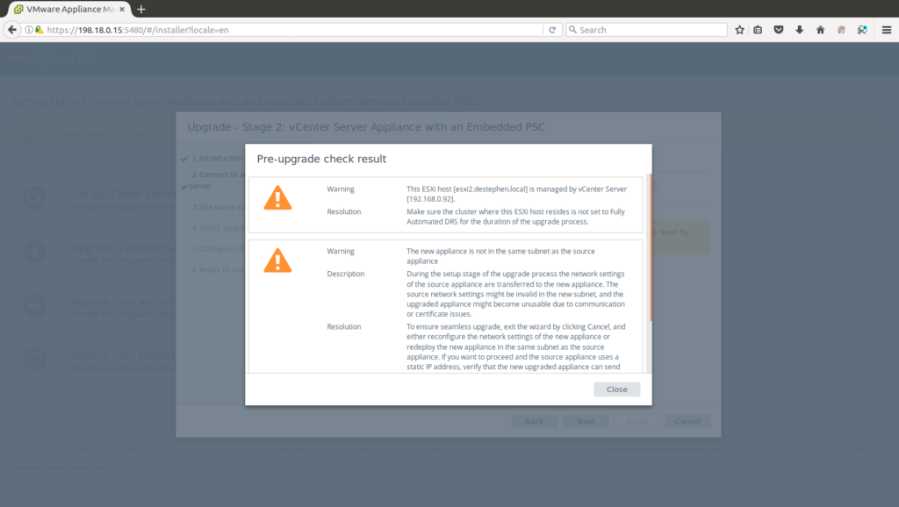
Task: Click the insecure connection lock warning icon
Action: tap(39, 30)
